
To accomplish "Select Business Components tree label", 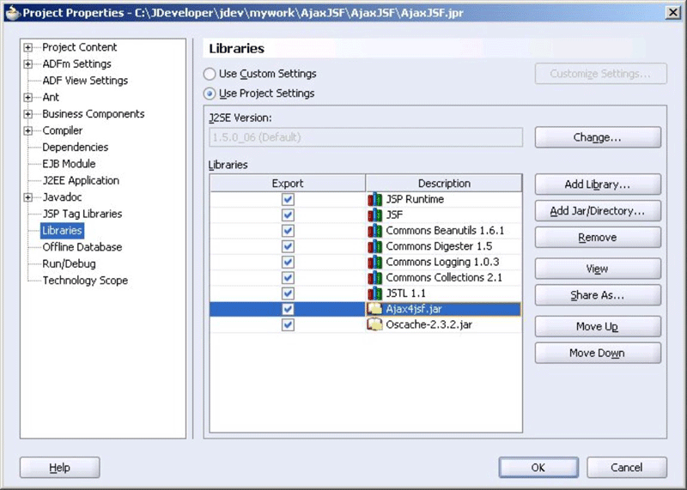I will [x=94, y=114].
